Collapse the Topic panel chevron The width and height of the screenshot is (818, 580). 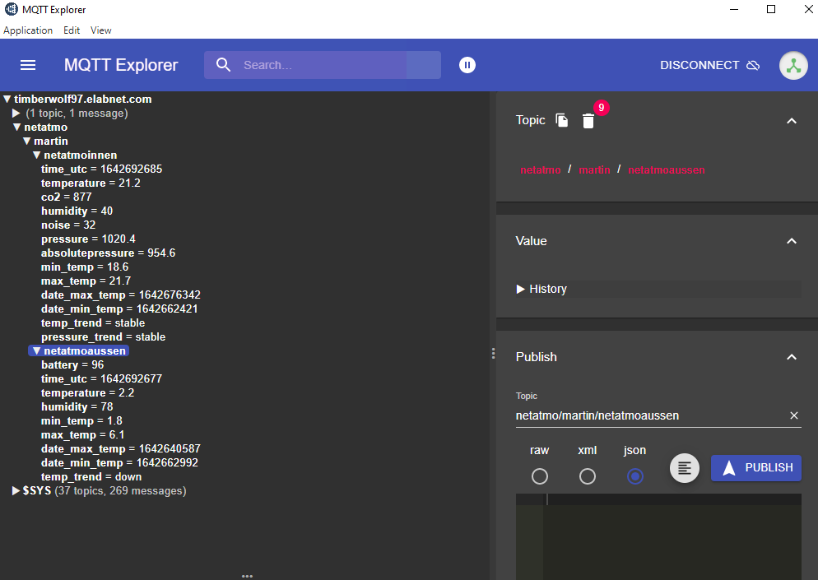pos(792,120)
